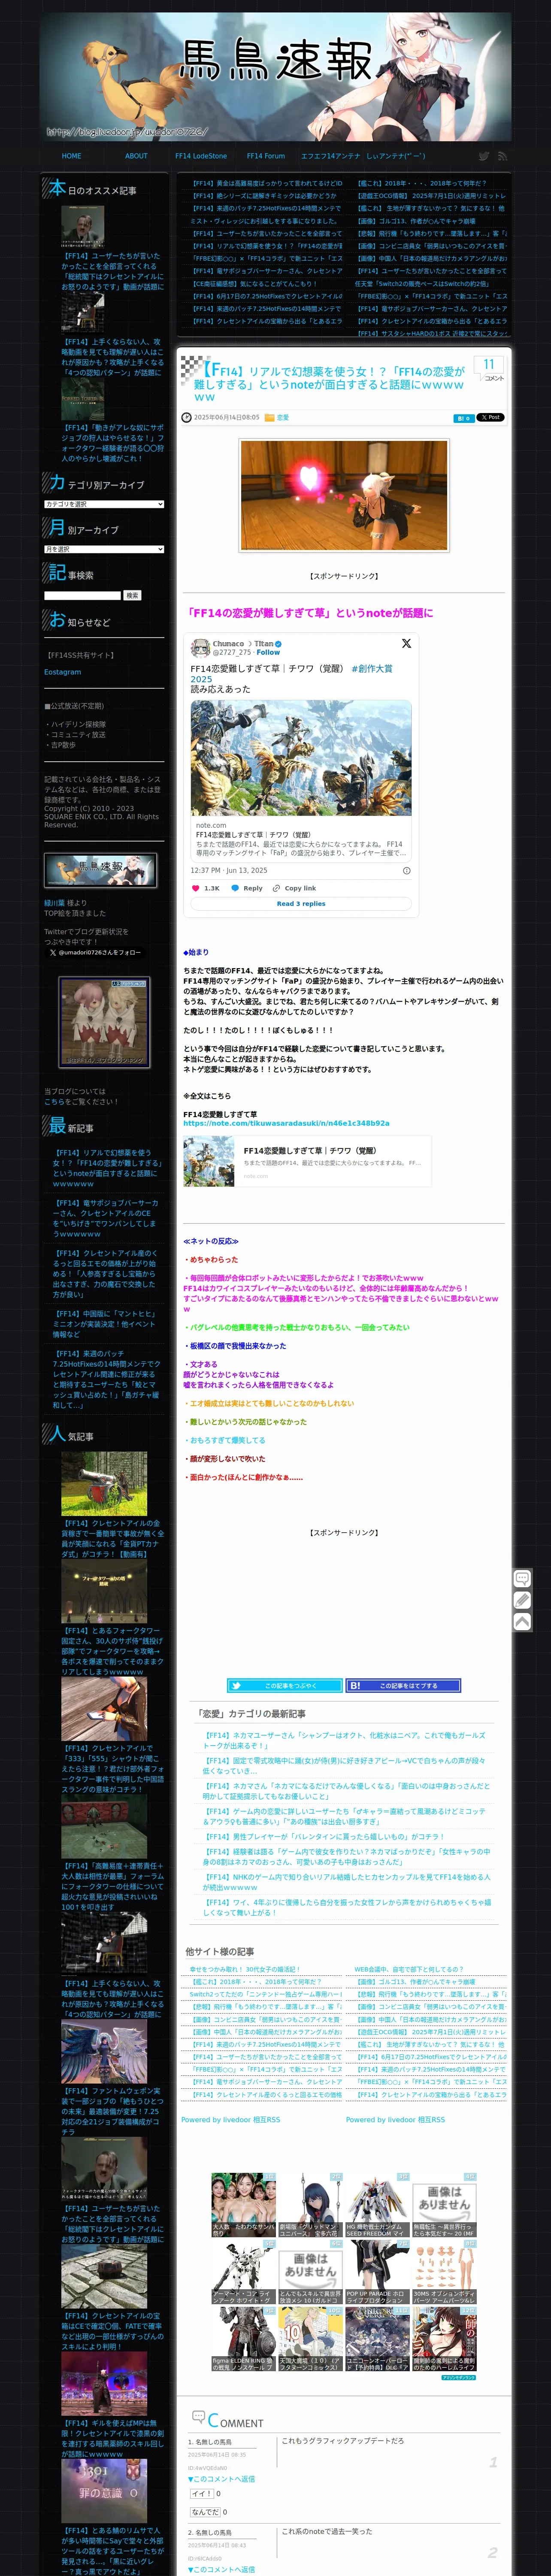Screen dimensions: 551x2576
Task: Click the clock icon beside the post date
Action: coord(186,418)
